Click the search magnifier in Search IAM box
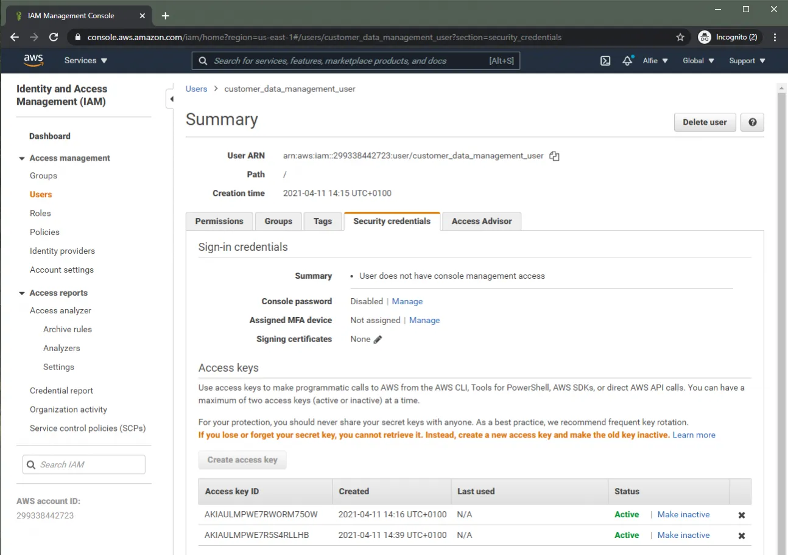788x555 pixels. pyautogui.click(x=30, y=465)
